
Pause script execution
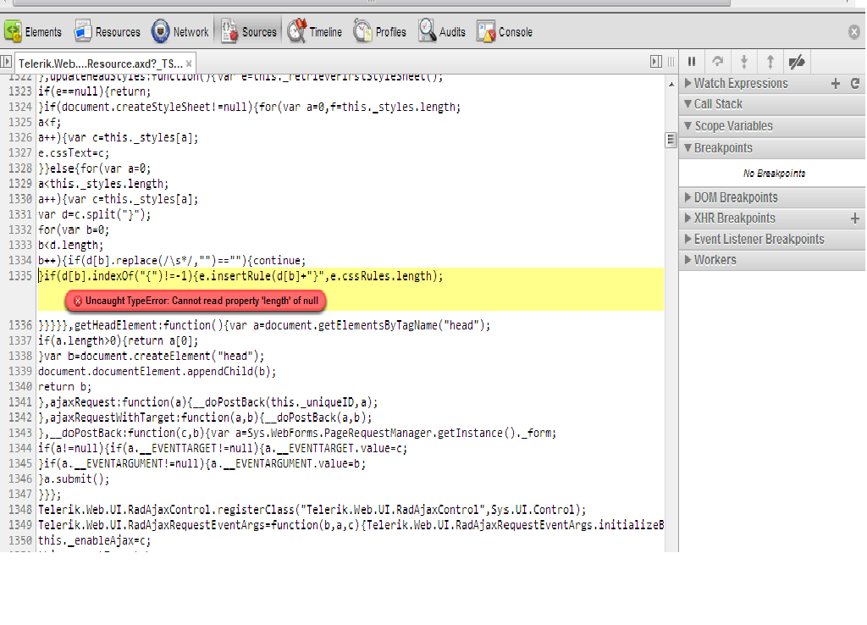[692, 61]
